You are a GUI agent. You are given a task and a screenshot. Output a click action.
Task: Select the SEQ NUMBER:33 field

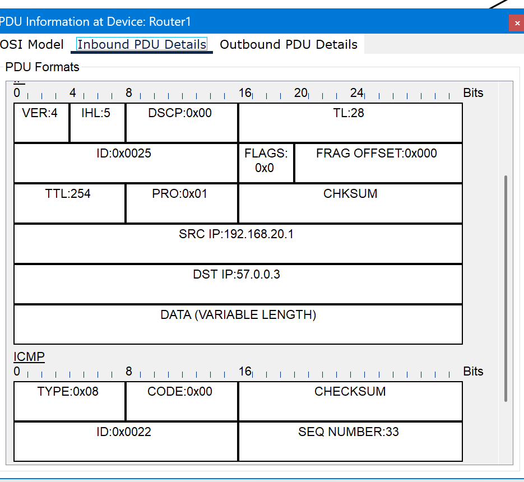[x=351, y=442]
